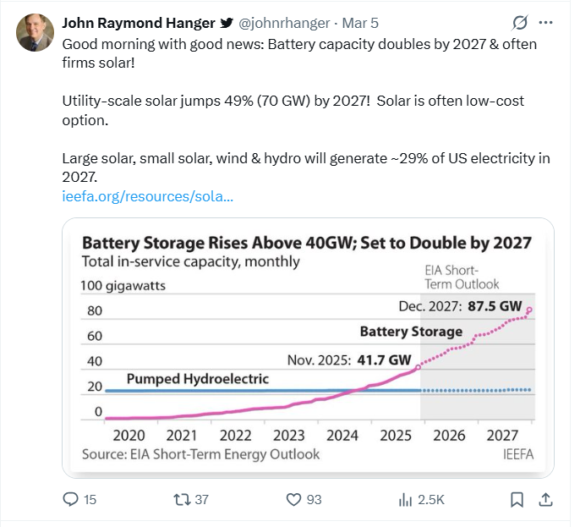580x527 pixels.
Task: Expand the battery storage chart image
Action: (308, 349)
